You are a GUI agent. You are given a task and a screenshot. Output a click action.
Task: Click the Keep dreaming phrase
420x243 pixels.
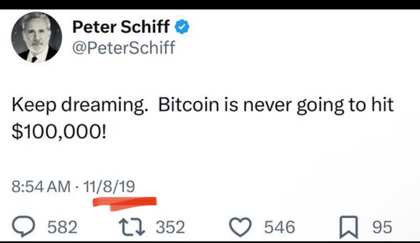click(x=80, y=105)
